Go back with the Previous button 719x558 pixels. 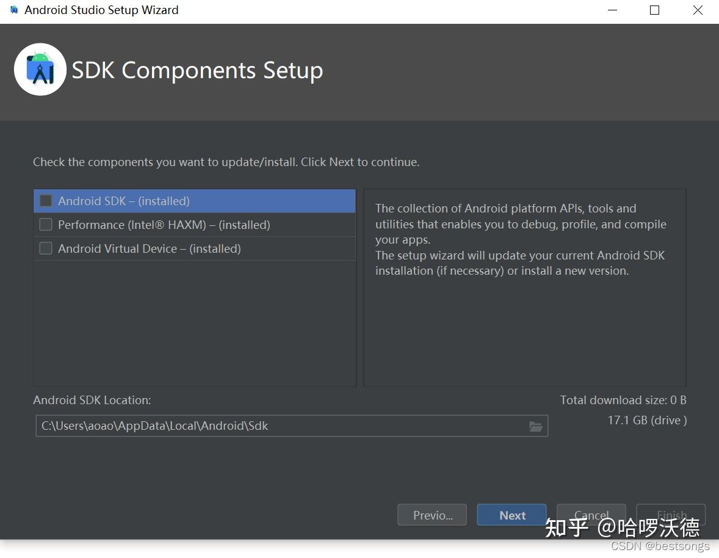point(432,515)
